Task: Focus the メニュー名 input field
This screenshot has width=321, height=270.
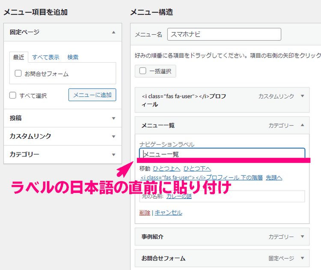Action: tap(224, 34)
